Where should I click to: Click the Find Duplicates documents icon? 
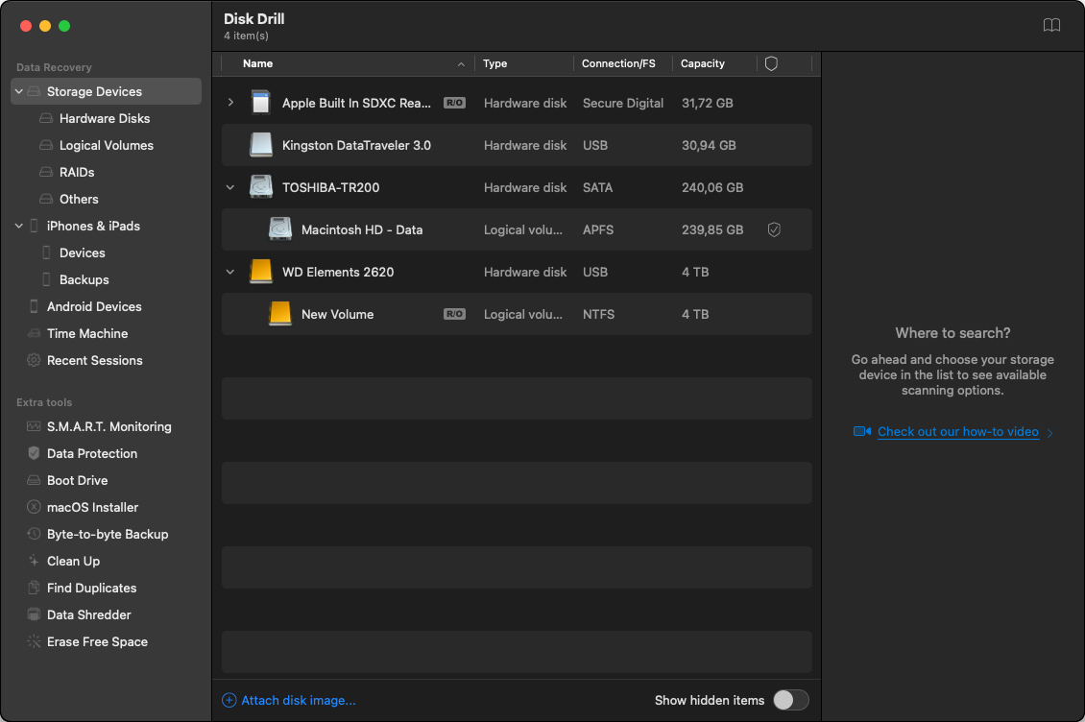pyautogui.click(x=34, y=588)
